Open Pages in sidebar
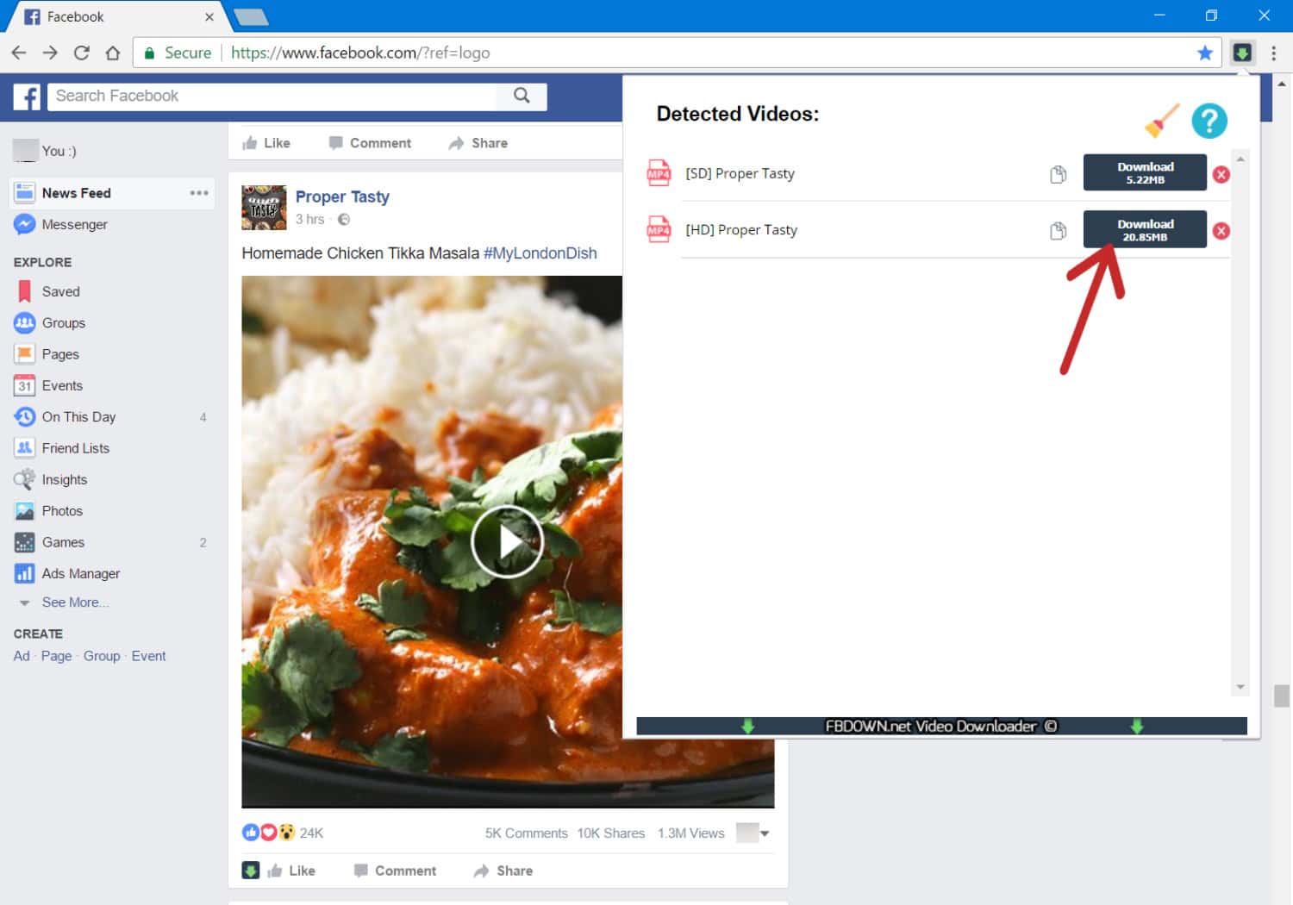The width and height of the screenshot is (1293, 905). click(x=47, y=354)
